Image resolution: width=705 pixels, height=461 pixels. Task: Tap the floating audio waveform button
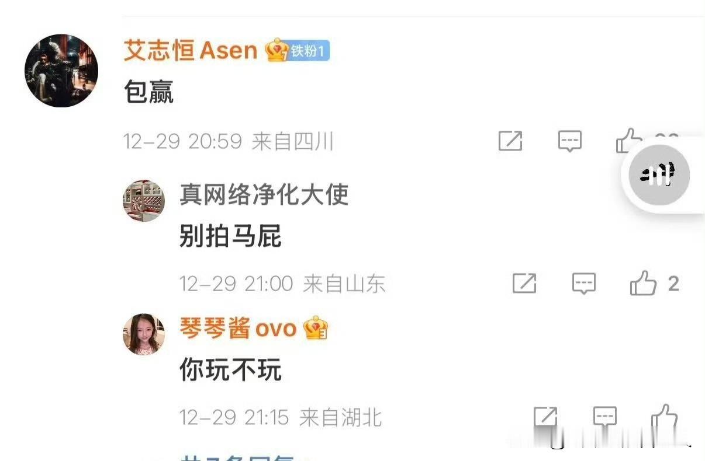click(659, 174)
